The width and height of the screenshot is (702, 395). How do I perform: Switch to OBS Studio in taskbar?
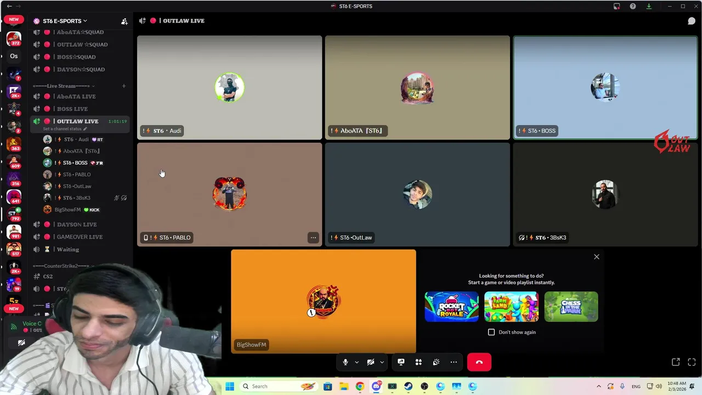coord(424,386)
